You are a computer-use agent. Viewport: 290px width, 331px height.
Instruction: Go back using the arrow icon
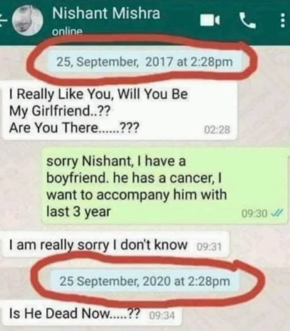(x=3, y=21)
